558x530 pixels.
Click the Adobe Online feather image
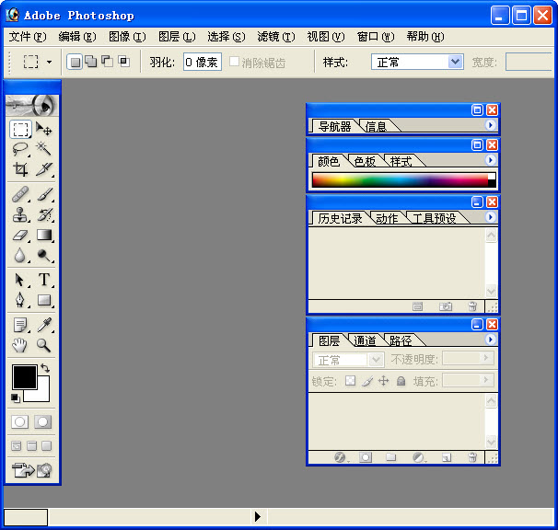pos(31,105)
